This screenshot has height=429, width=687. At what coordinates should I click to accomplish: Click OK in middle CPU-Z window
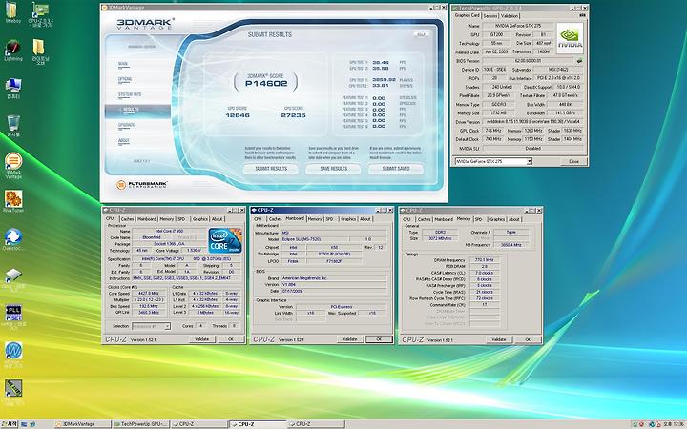click(379, 339)
